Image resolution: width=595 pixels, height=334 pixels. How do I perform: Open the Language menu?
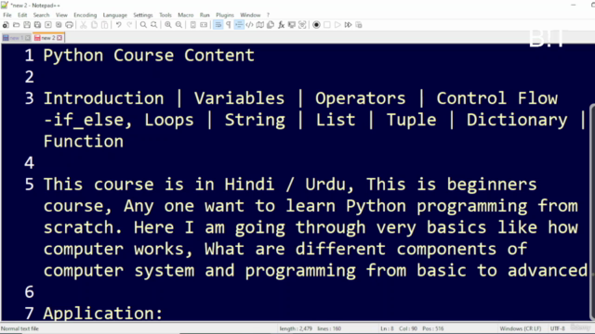(x=115, y=15)
